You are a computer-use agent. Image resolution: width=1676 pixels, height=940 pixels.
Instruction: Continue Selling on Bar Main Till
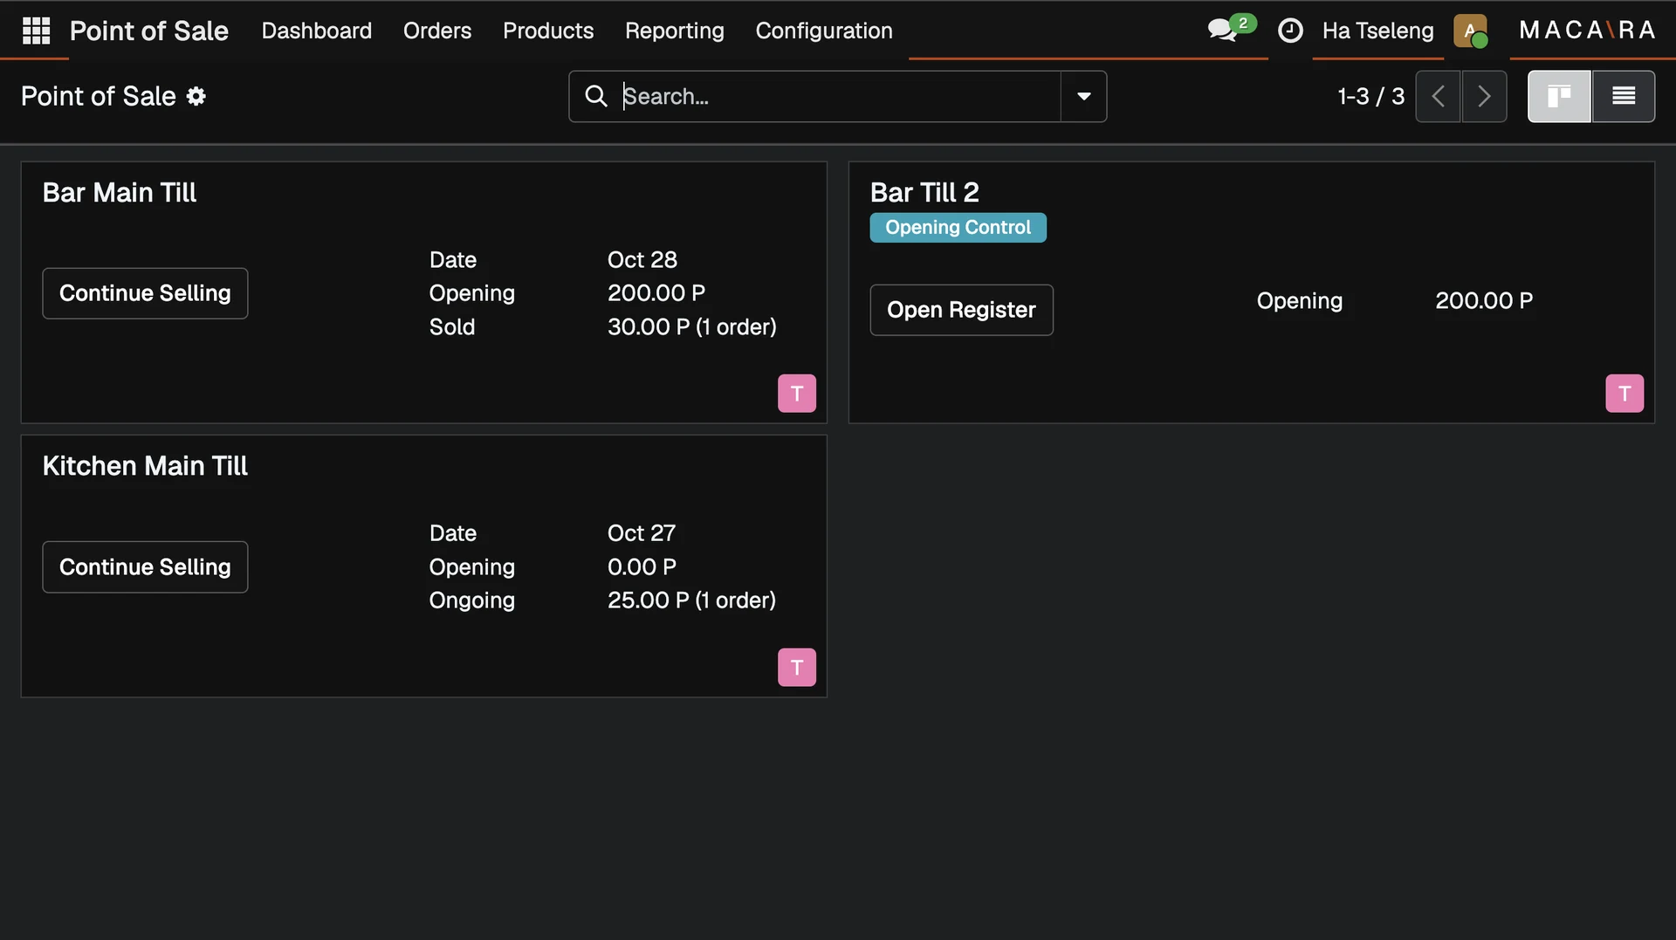(145, 293)
